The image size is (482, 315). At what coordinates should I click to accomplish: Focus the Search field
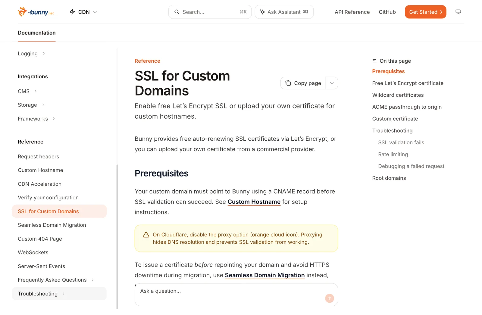coord(210,12)
